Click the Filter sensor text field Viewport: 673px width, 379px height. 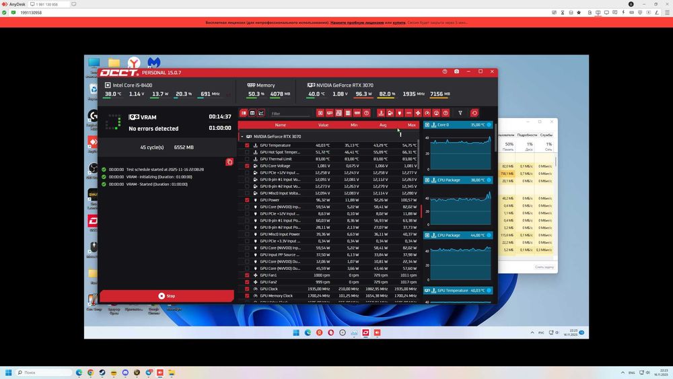[x=289, y=113]
